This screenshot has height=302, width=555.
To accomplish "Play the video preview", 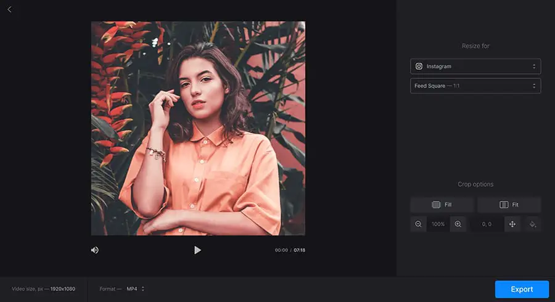I will [x=197, y=250].
